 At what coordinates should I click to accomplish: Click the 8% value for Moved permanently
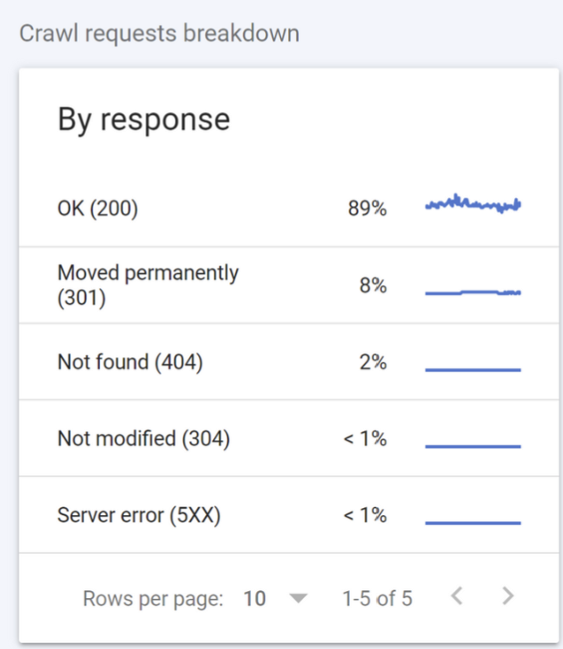pyautogui.click(x=373, y=285)
